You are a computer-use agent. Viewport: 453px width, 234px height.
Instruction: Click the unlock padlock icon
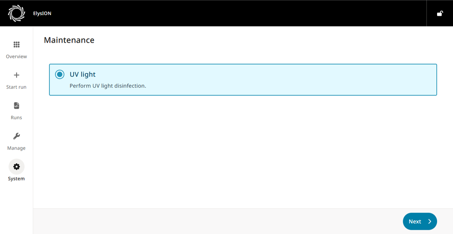coord(440,13)
